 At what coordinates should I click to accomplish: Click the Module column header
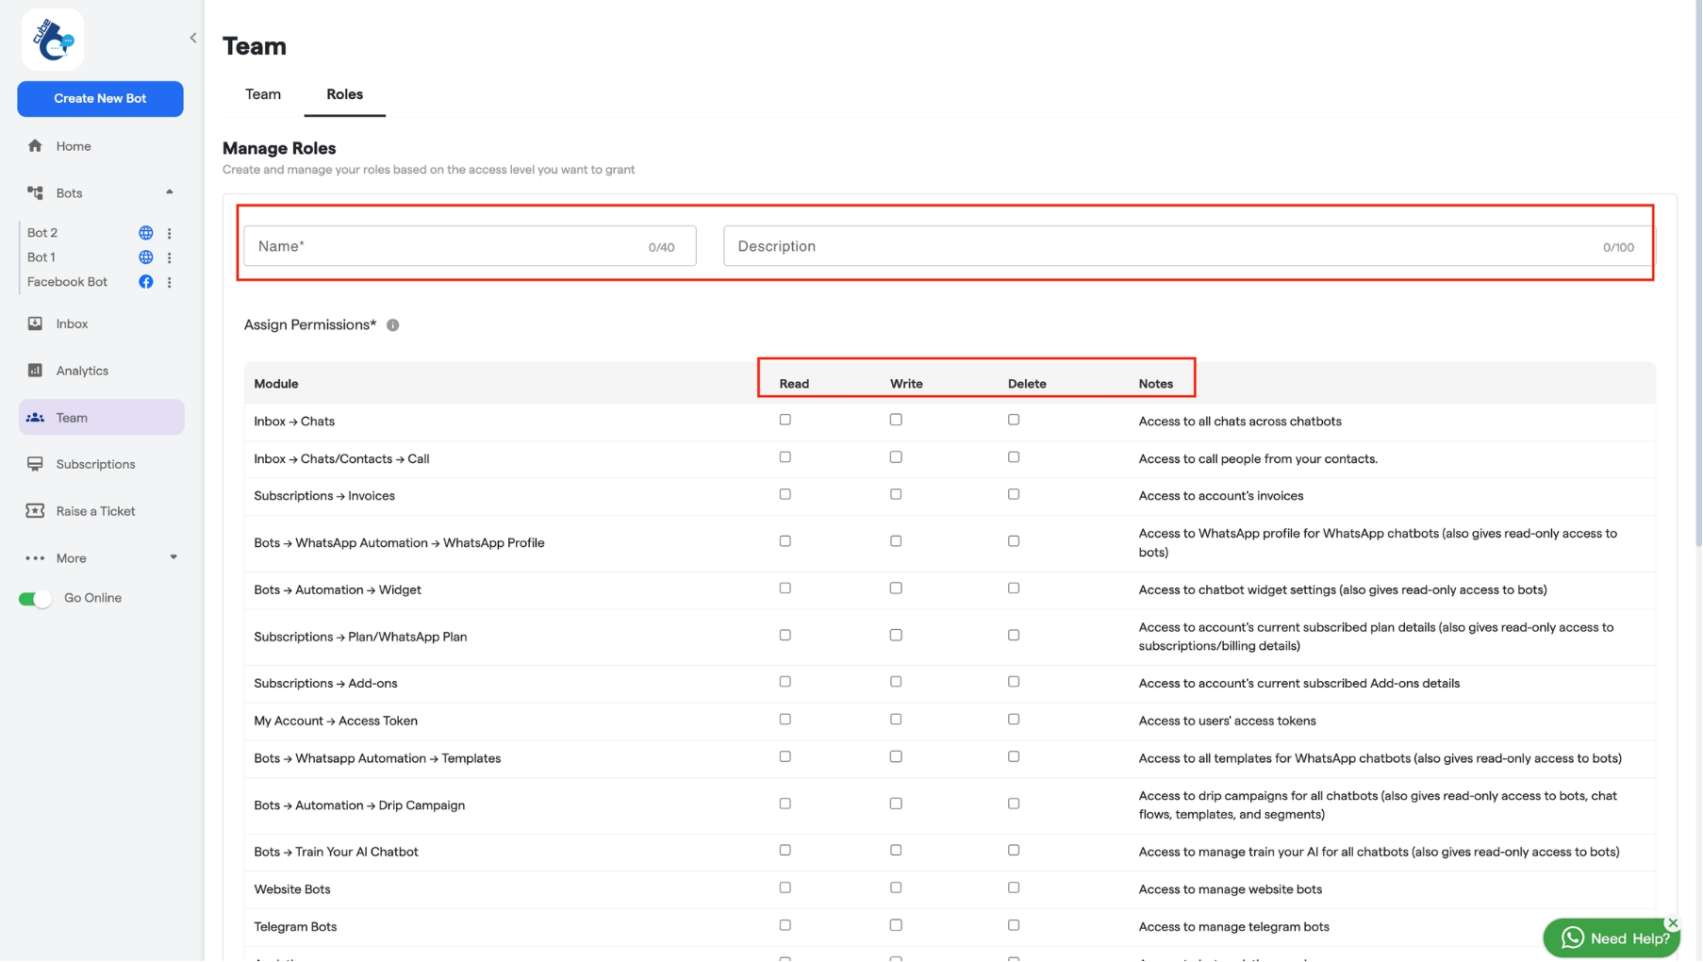tap(276, 384)
